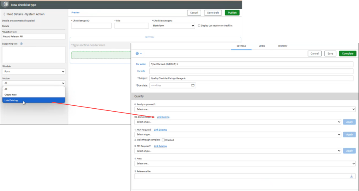Viewport: 359px width, 191px height.
Task: Remove Tyler Ellerbeck using the X
Action: [177, 64]
